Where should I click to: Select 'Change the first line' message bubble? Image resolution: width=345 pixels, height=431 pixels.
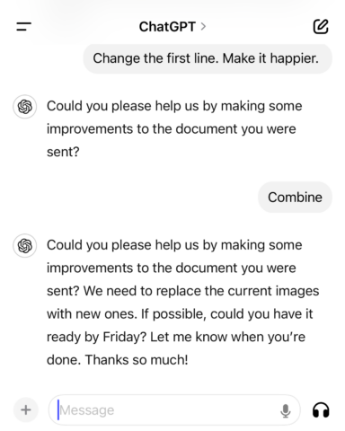(208, 58)
